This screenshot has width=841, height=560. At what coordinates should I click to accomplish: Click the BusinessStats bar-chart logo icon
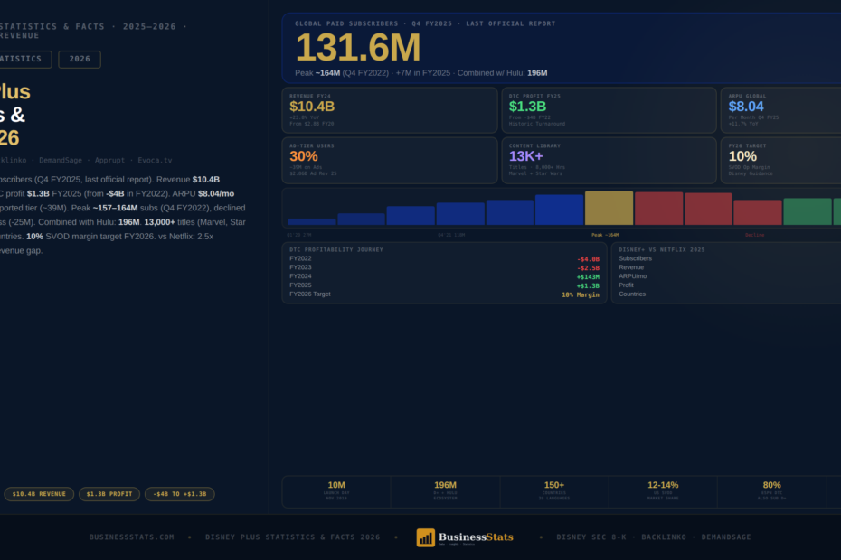pyautogui.click(x=426, y=537)
